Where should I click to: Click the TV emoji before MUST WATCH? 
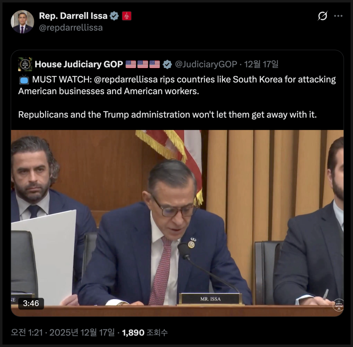coord(24,80)
